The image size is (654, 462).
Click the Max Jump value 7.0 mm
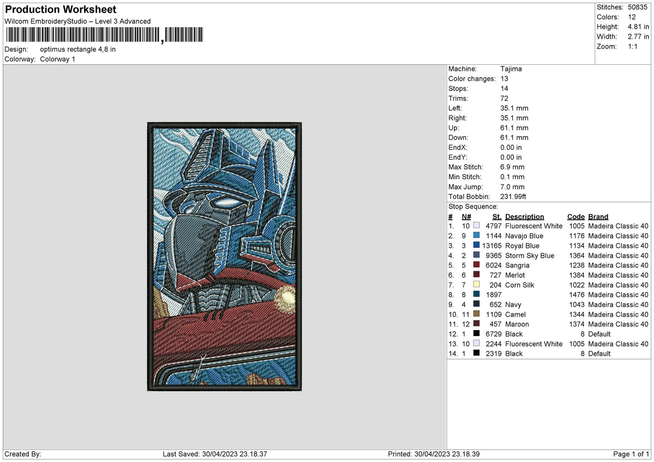tap(512, 186)
